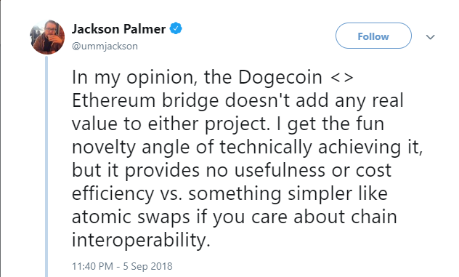Screen dimensions: 459x277
Task: Follow Jackson Palmer with the Follow button
Action: click(373, 36)
